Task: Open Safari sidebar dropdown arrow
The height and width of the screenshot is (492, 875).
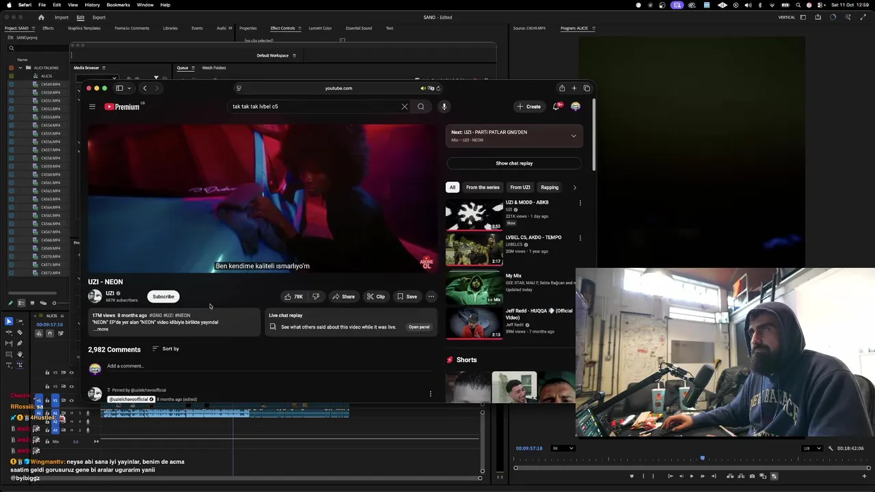Action: (x=129, y=88)
